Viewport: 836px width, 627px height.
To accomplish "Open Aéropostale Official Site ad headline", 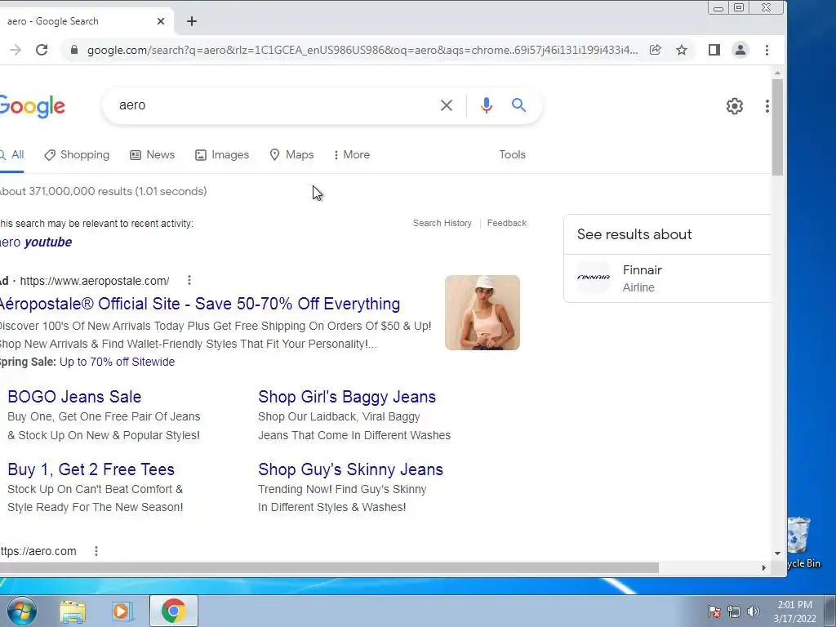I will [x=200, y=304].
